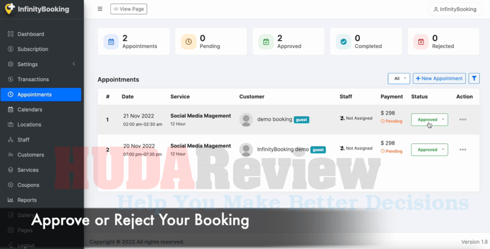This screenshot has width=490, height=249.
Task: Click the 20 Nov 2022 date cell
Action: coord(139,146)
